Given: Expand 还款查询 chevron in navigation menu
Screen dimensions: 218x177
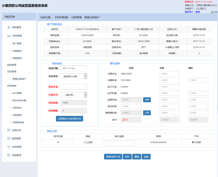Looking at the screenshot, I should pos(29,87).
